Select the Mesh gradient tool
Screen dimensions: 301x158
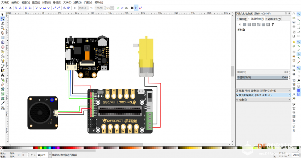tap(2, 98)
